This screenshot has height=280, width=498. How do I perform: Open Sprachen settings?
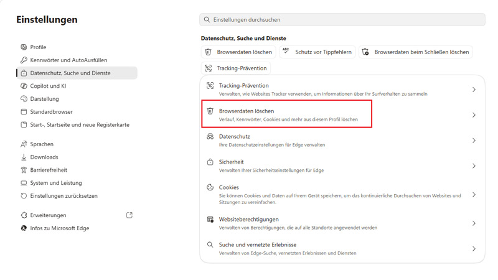77,144
